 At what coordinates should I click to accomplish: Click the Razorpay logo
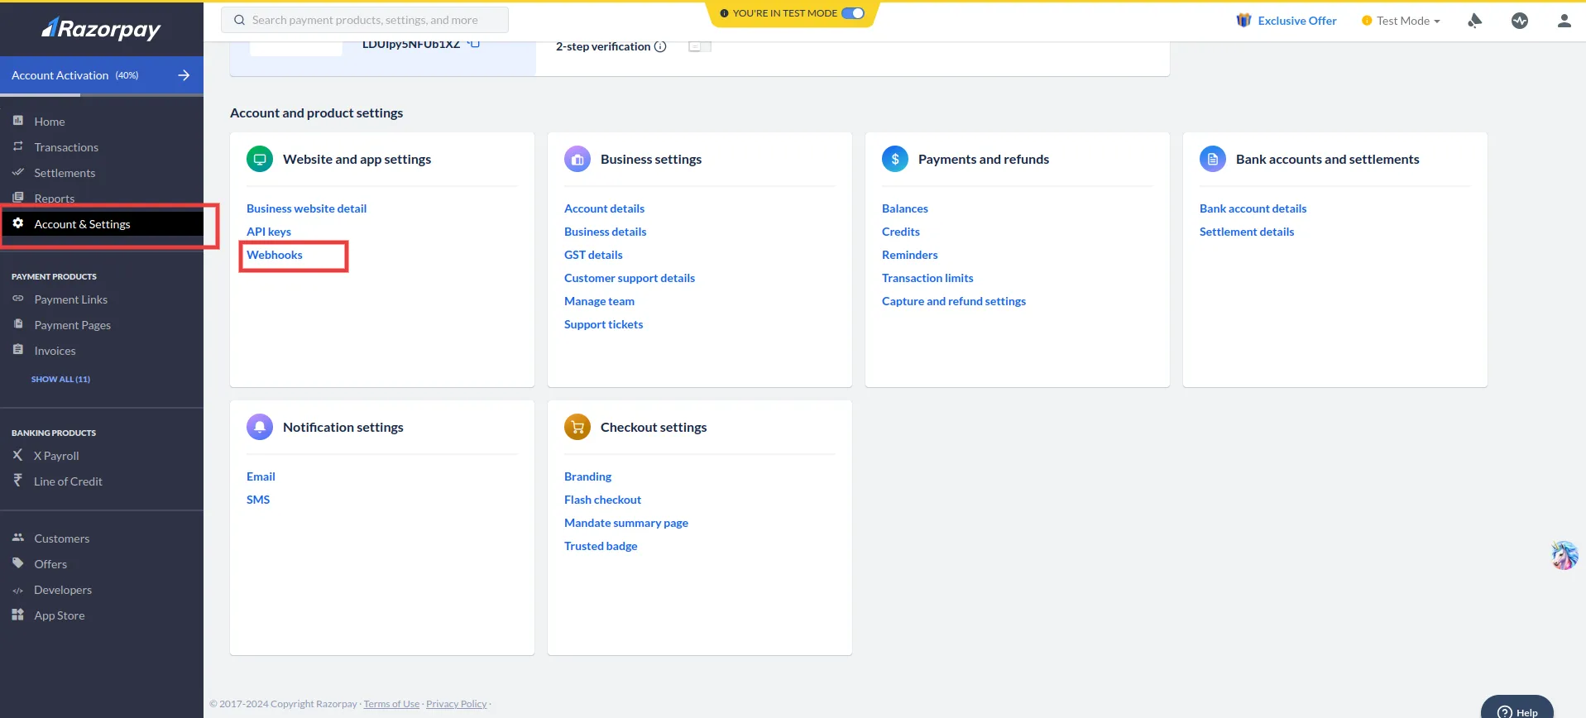pyautogui.click(x=101, y=29)
